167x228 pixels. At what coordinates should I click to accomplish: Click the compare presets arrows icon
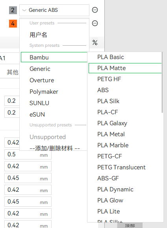pos(95,43)
